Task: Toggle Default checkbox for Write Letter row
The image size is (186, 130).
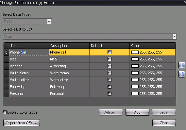Action: coord(110,80)
